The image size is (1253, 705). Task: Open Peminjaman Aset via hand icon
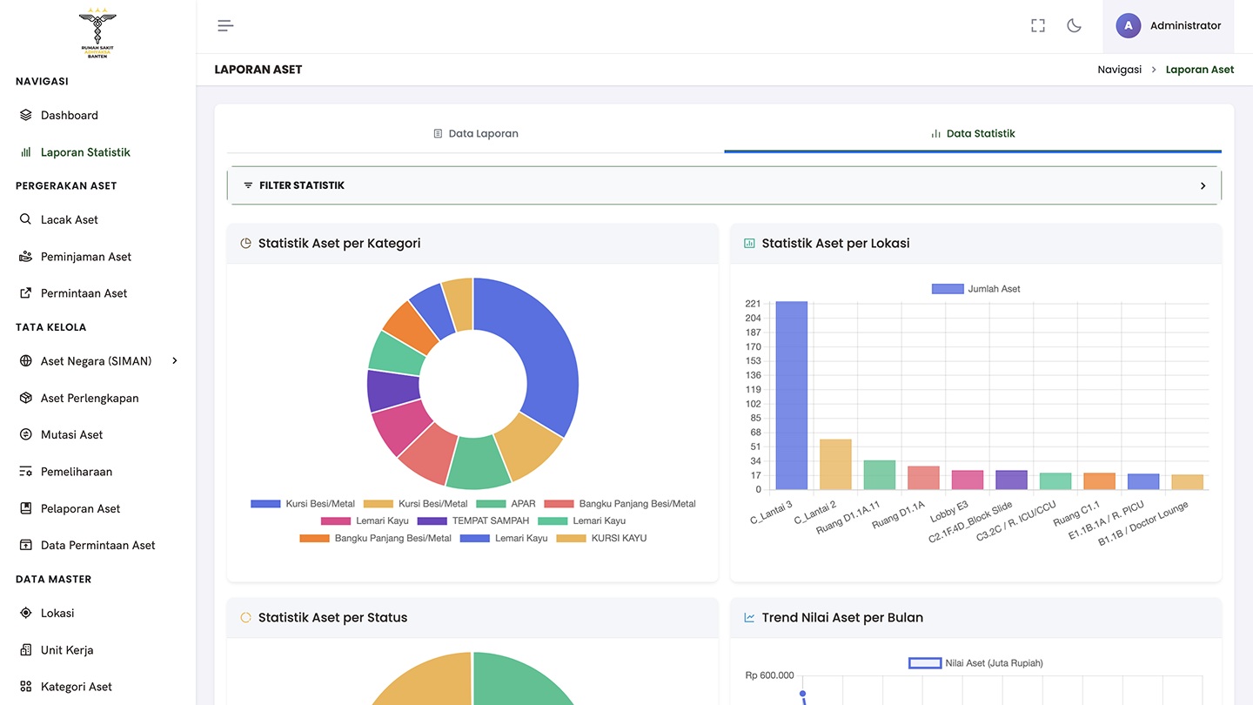point(26,257)
